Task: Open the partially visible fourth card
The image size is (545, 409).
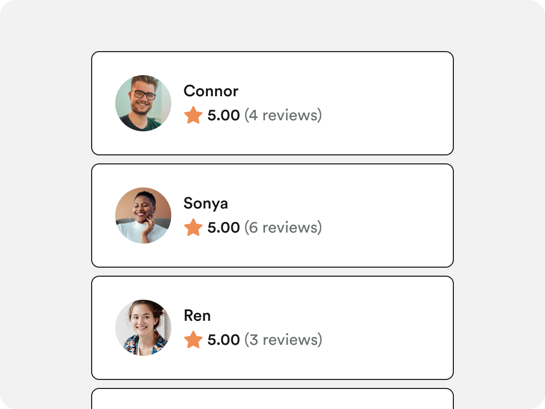Action: coord(272,399)
